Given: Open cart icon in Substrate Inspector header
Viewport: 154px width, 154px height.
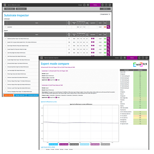Looking at the screenshot, I should 110,5.
